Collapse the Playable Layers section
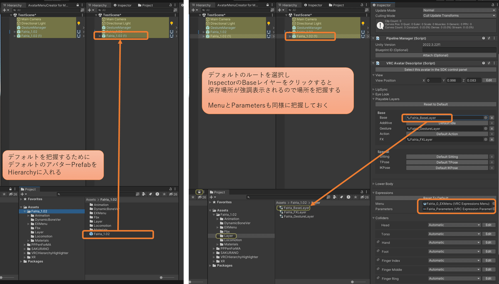 [x=373, y=99]
